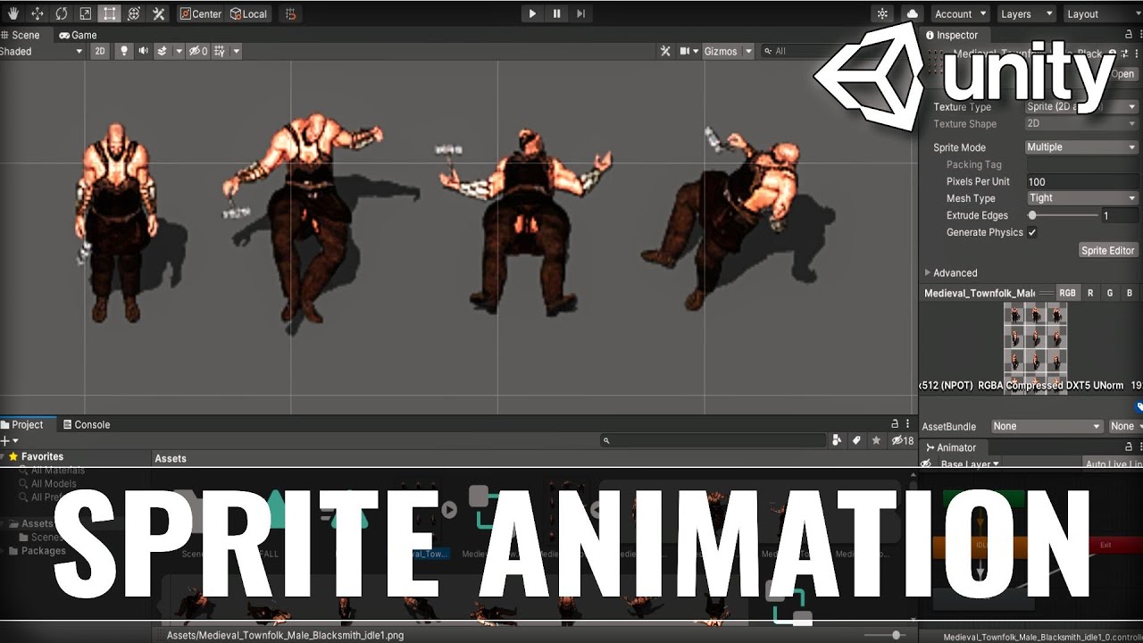The image size is (1143, 643).
Task: Open the Mesh Type dropdown
Action: 1081,197
